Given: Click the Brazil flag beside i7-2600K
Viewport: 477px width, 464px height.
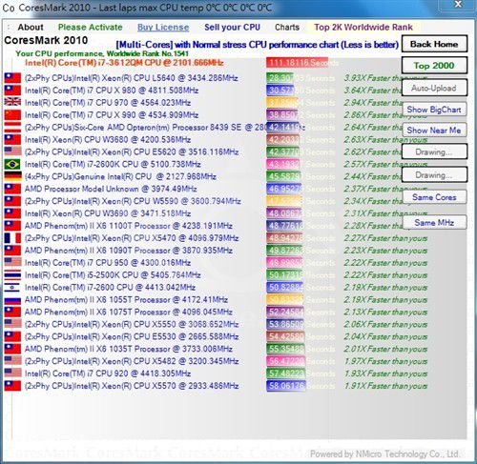Looking at the screenshot, I should point(12,164).
